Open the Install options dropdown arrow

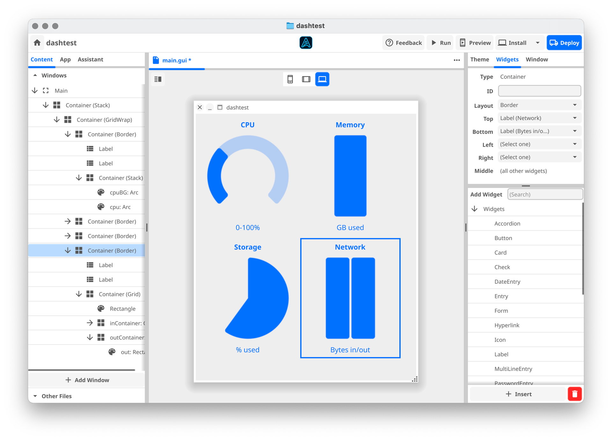pyautogui.click(x=537, y=43)
